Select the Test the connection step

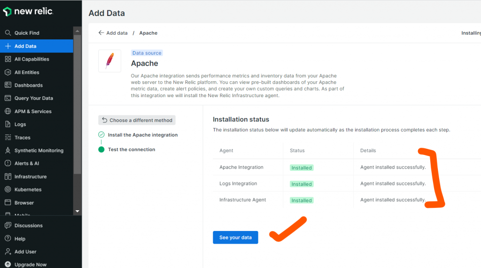tap(131, 150)
